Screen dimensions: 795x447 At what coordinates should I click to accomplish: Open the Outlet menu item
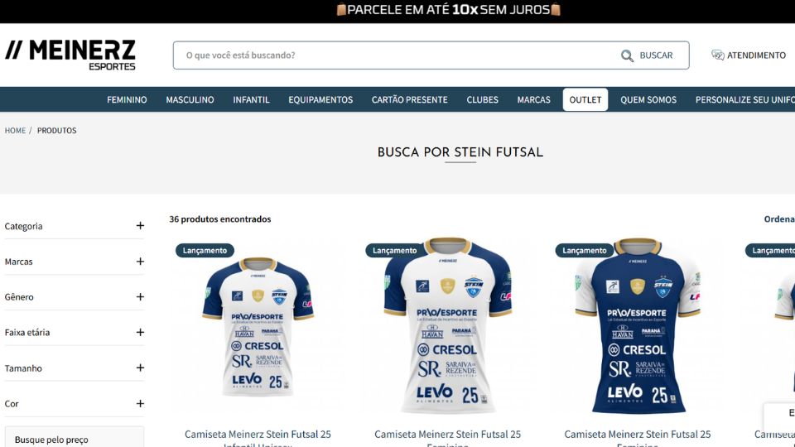585,100
